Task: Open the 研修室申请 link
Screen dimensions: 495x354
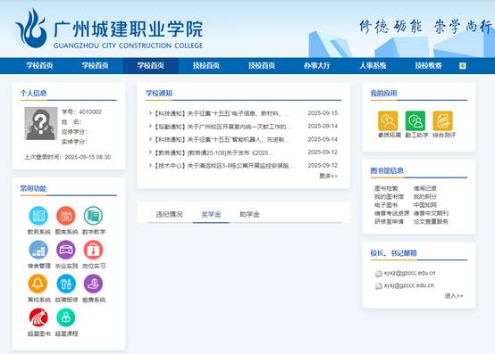Action: coord(389,221)
